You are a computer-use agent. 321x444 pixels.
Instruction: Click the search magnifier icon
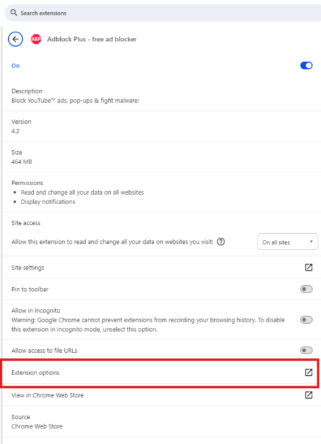click(14, 13)
